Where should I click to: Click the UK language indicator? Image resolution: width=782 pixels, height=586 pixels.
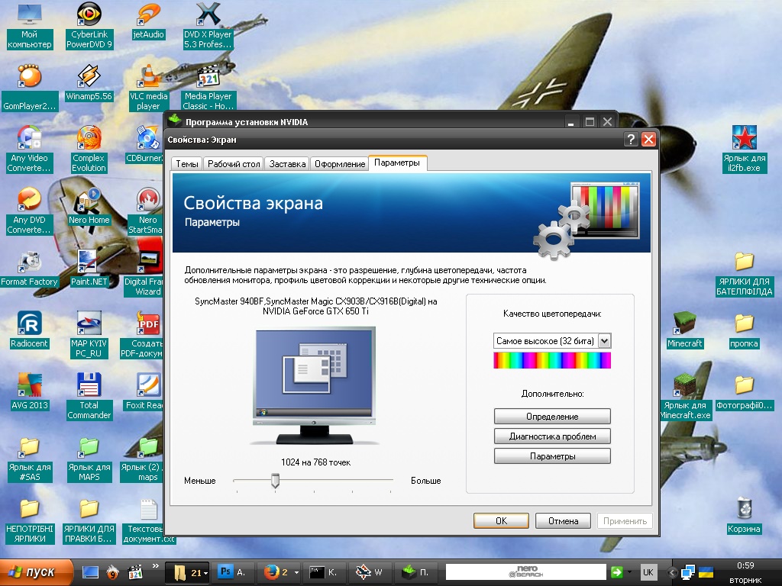coord(648,572)
